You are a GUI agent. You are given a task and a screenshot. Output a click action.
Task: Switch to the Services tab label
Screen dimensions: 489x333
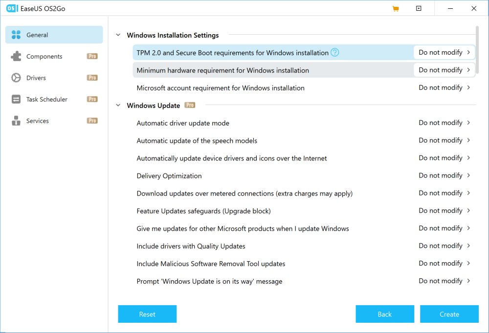[38, 121]
